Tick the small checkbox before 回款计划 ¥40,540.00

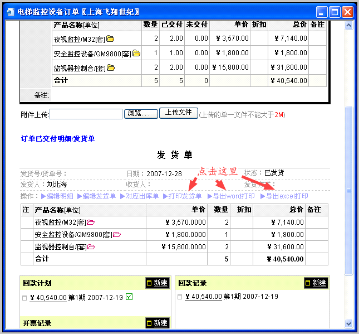(x=24, y=298)
